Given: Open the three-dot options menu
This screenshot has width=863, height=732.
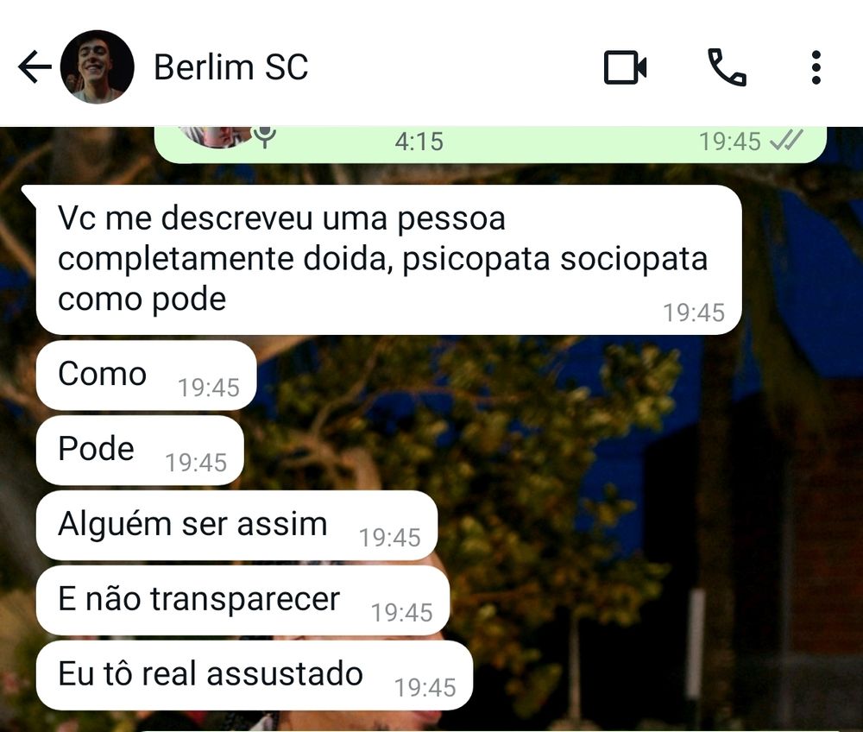Looking at the screenshot, I should [816, 67].
